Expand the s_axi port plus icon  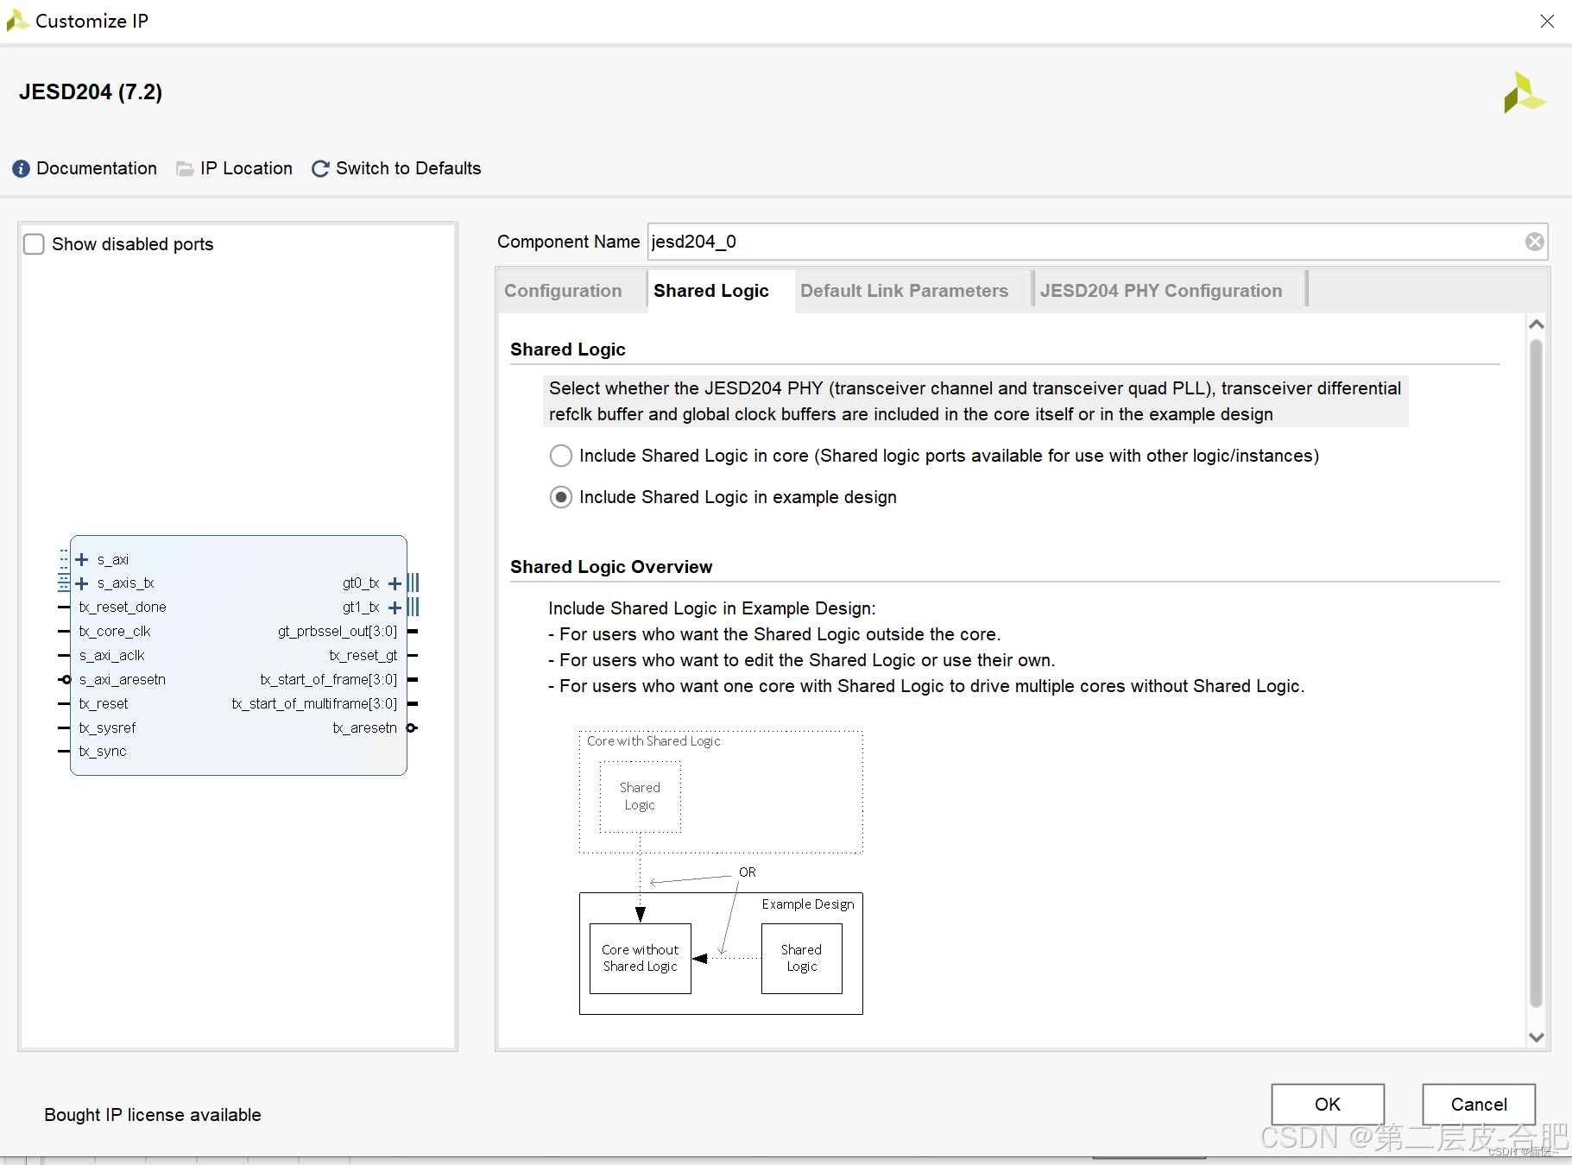[x=83, y=559]
